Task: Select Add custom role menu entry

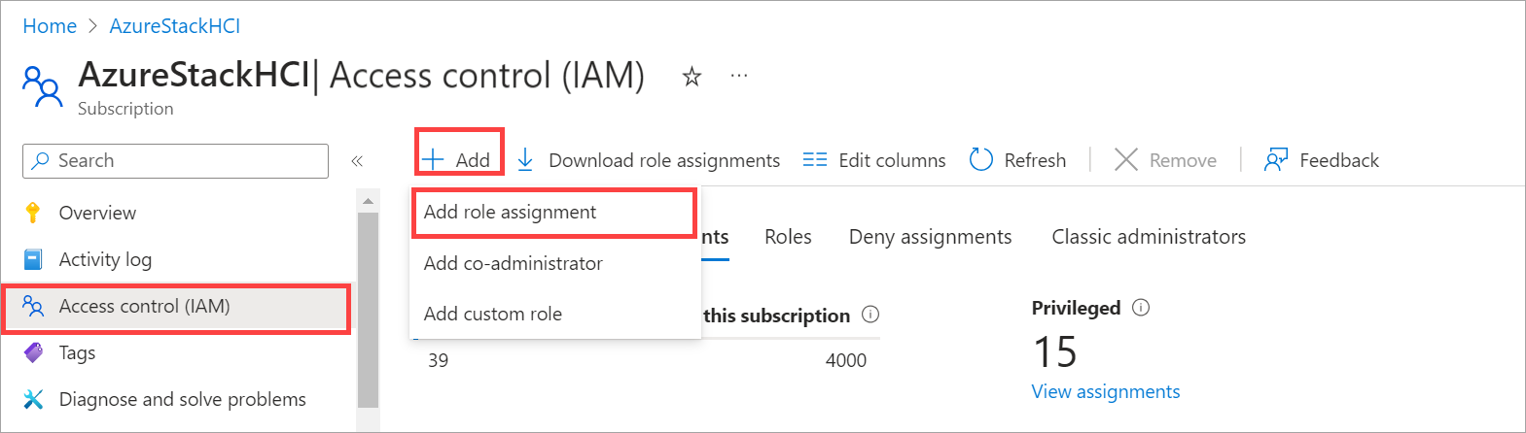Action: [x=555, y=314]
